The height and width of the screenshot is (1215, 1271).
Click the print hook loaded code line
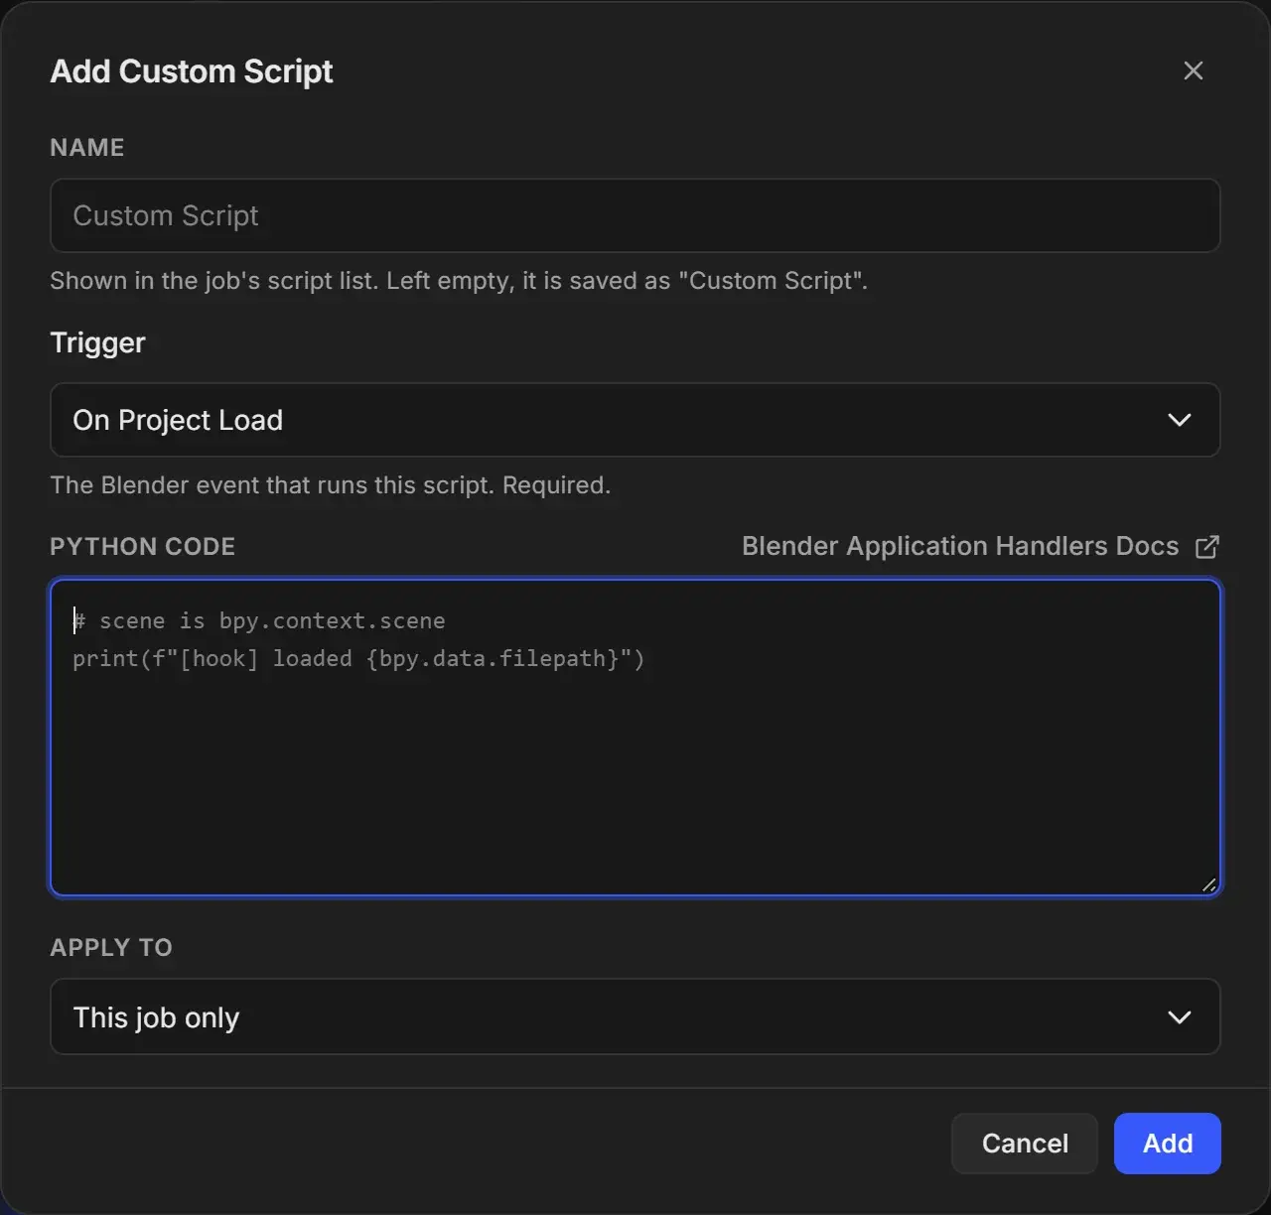point(358,658)
